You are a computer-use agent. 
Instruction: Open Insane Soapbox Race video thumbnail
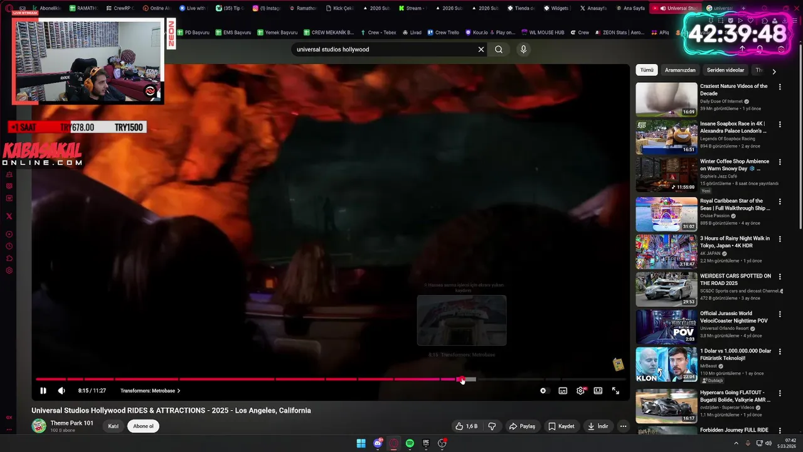pos(666,137)
